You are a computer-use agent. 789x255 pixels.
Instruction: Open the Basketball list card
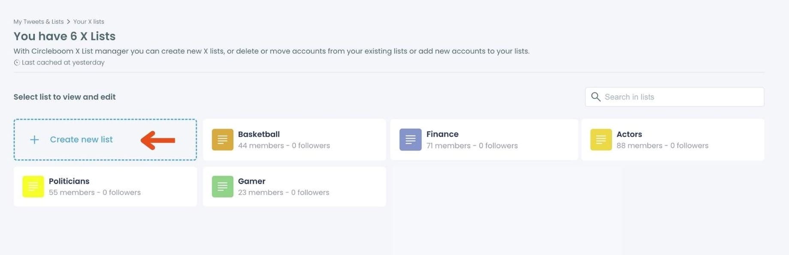[294, 139]
